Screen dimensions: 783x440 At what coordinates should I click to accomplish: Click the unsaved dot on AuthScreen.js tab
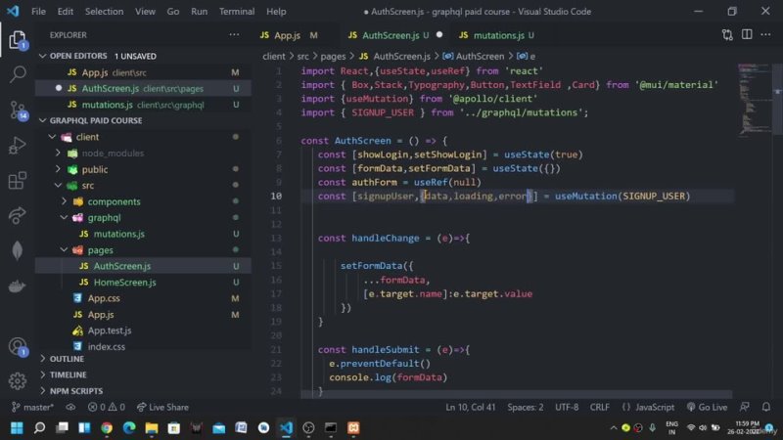(x=439, y=35)
